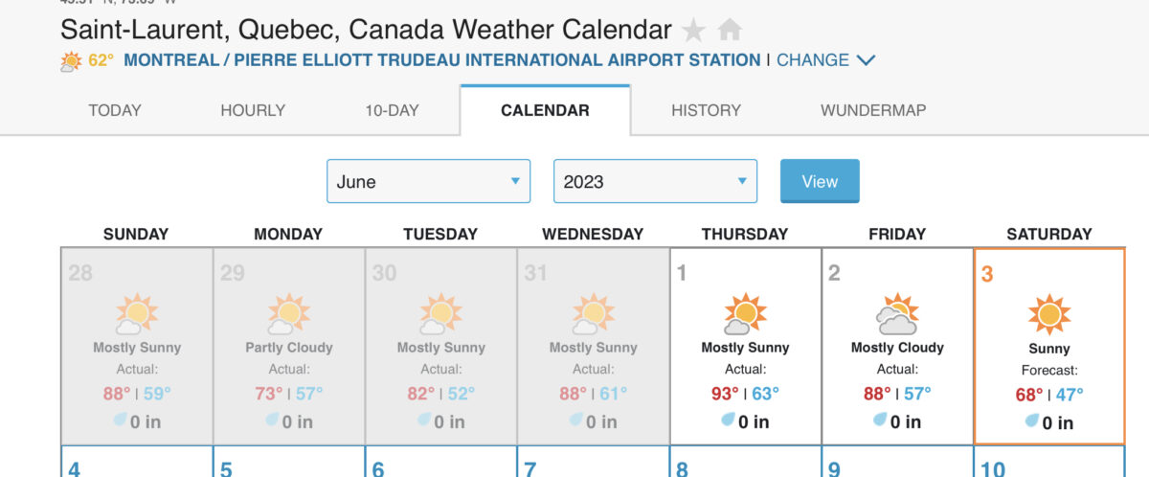Select the Tuesday May 30 calendar cell

coord(440,347)
